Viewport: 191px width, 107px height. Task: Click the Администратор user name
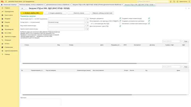(183, 2)
